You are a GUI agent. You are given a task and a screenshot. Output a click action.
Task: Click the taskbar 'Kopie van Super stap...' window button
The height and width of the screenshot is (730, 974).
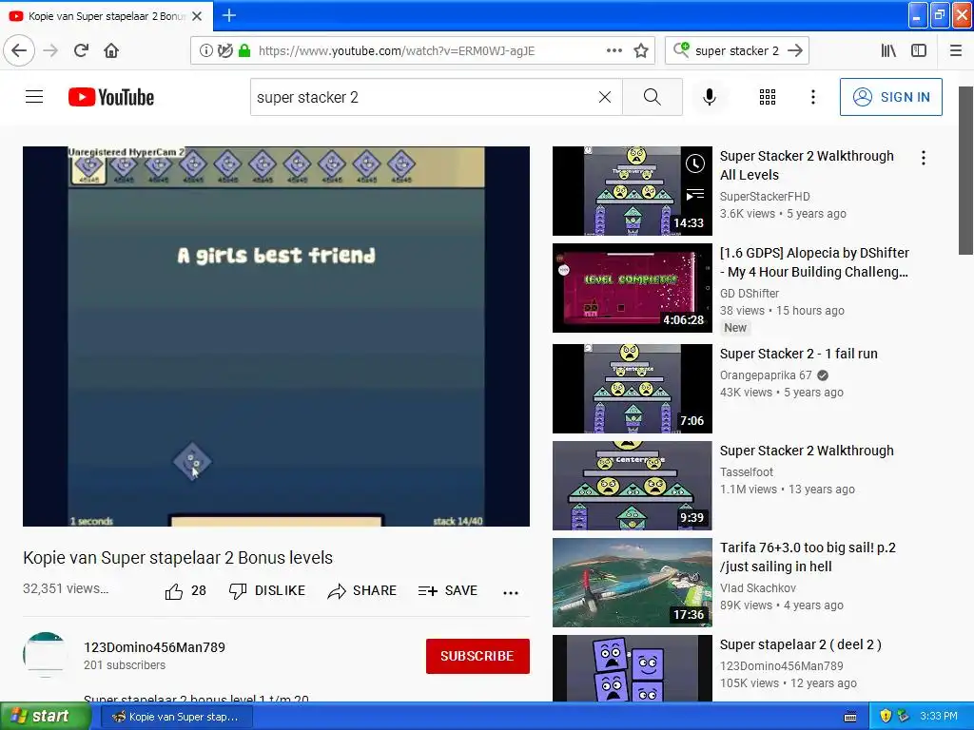tap(176, 717)
